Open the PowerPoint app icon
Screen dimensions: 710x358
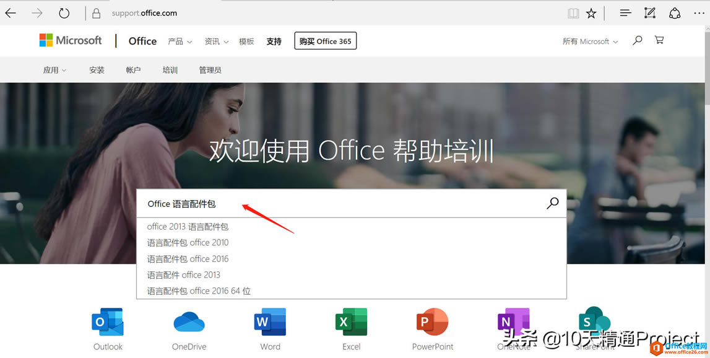[x=433, y=322]
